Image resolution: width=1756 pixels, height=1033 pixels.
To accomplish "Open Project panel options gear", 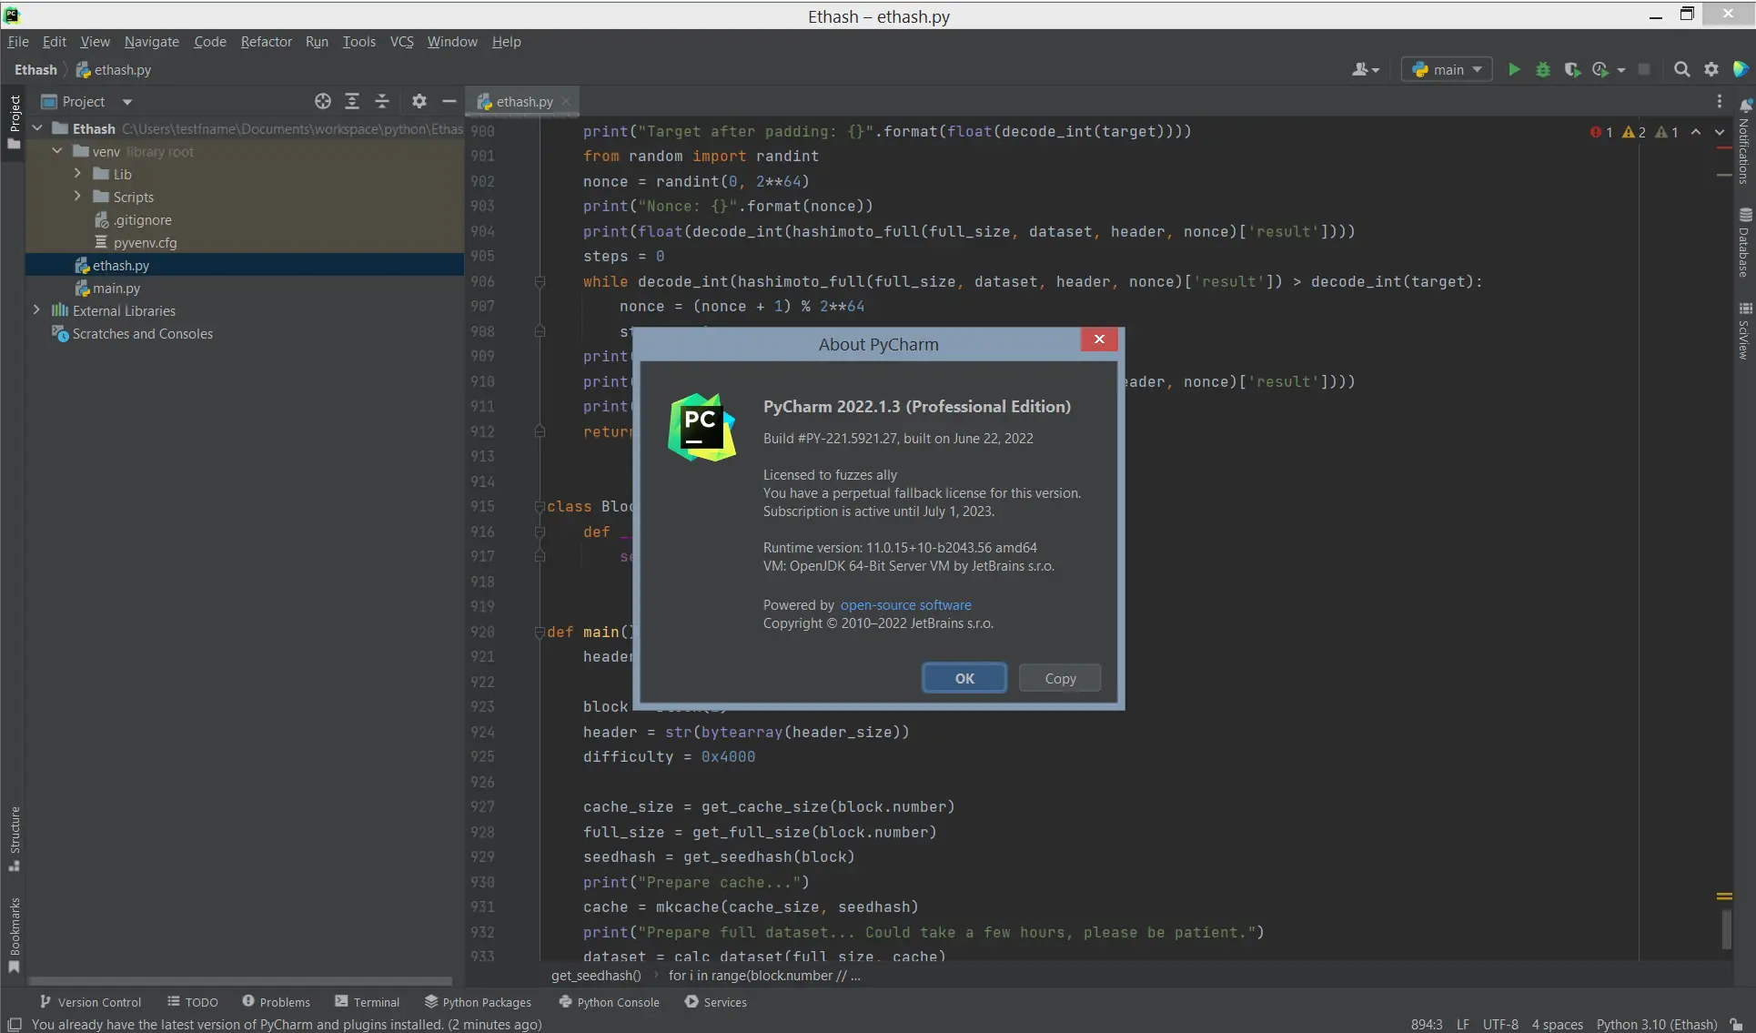I will pyautogui.click(x=419, y=102).
